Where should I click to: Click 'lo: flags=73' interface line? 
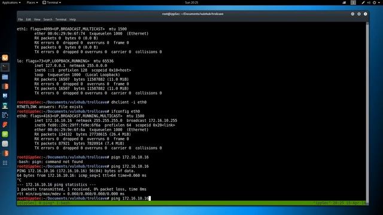pyautogui.click(x=65, y=61)
